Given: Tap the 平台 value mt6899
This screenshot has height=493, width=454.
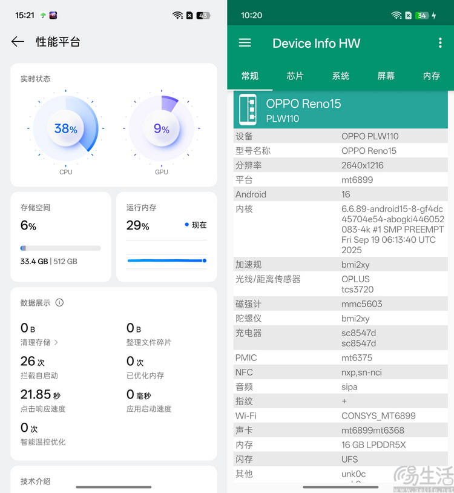Looking at the screenshot, I should (x=357, y=179).
